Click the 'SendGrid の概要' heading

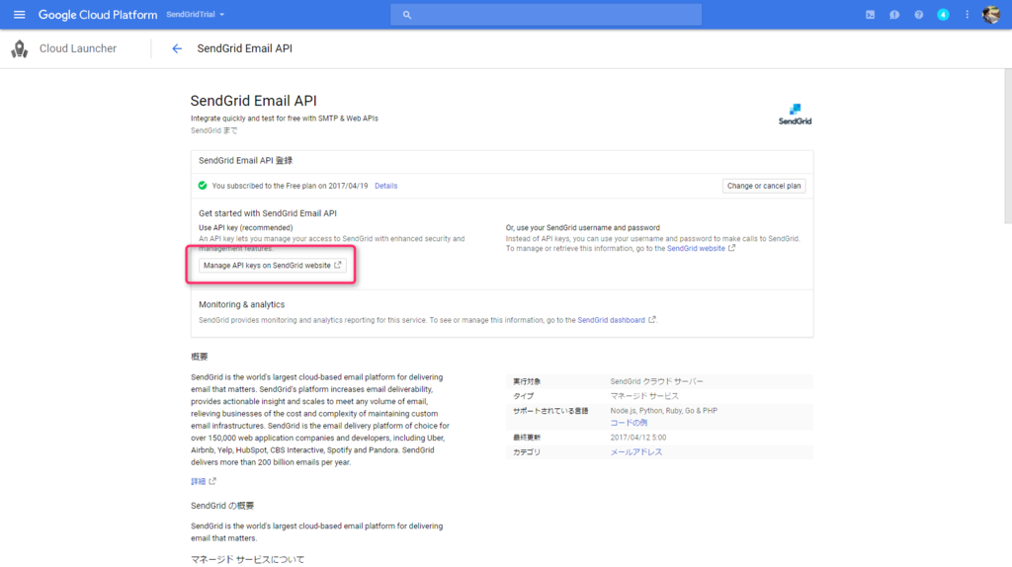[222, 506]
